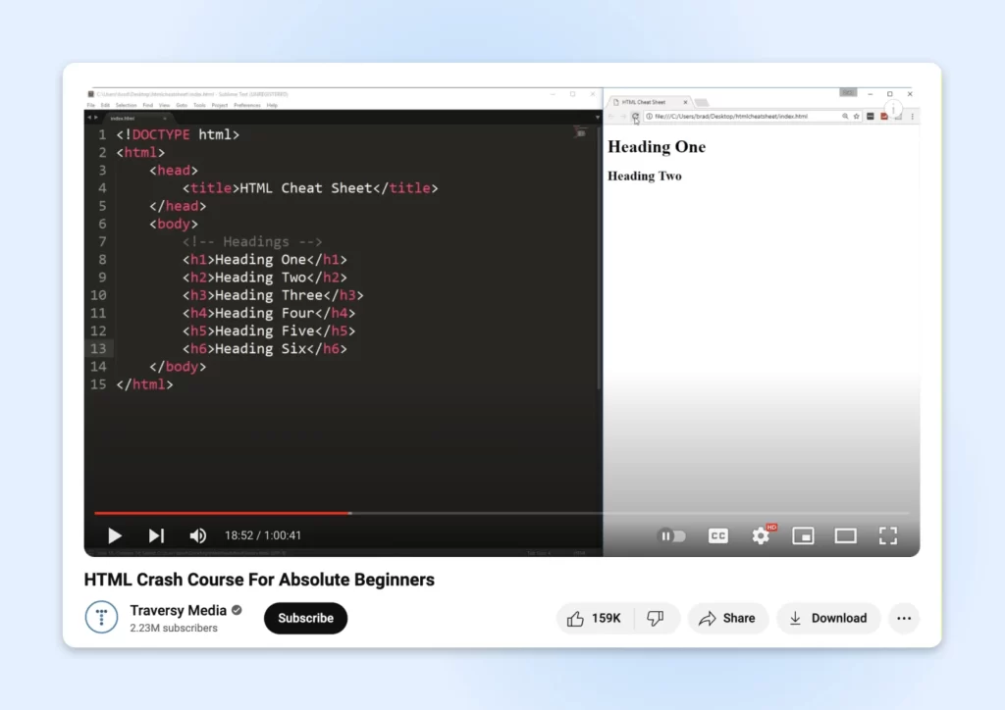
Task: Click Heading Two in browser page
Action: click(645, 177)
